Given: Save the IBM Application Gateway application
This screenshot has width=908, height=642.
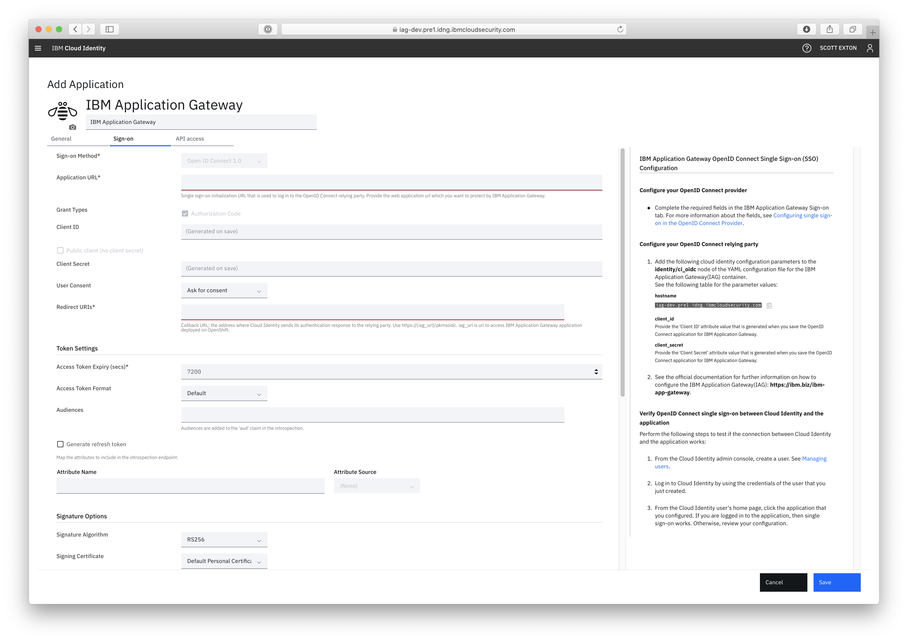Looking at the screenshot, I should pyautogui.click(x=836, y=582).
